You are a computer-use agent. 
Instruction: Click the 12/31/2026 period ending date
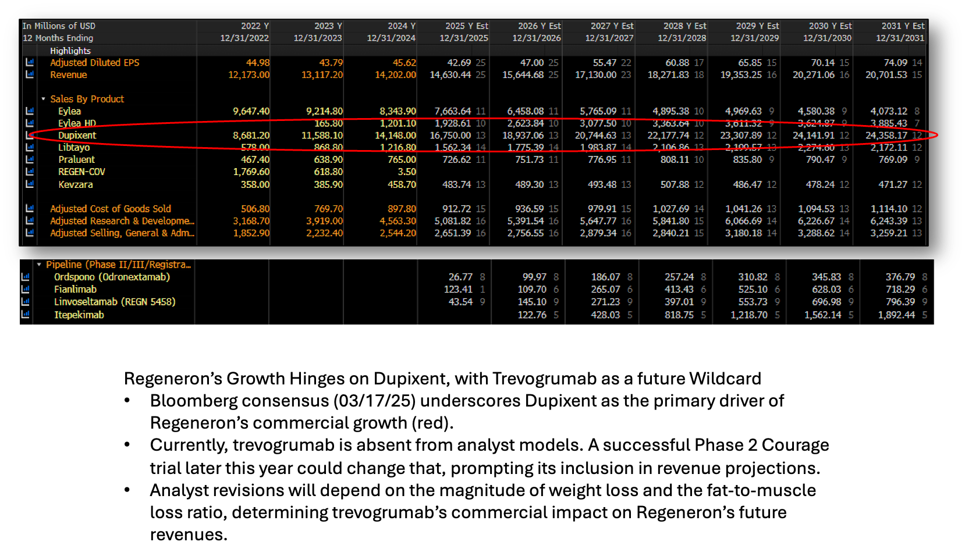[537, 38]
